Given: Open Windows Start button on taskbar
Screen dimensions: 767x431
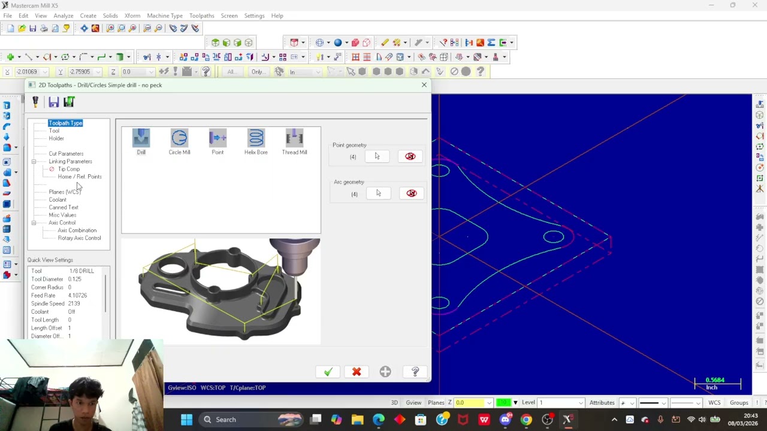Looking at the screenshot, I should click(186, 420).
